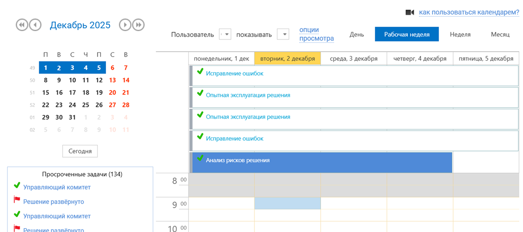
Task: Go to previous month arrow button
Action: (x=35, y=25)
